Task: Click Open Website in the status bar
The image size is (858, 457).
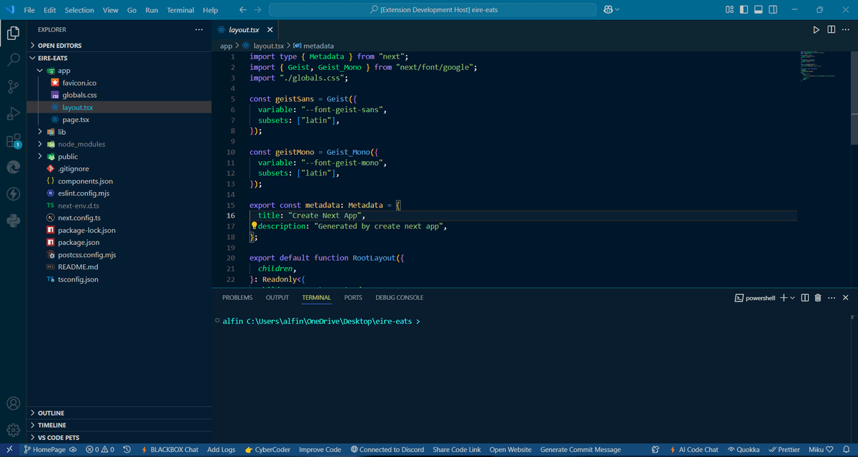Action: (511, 450)
